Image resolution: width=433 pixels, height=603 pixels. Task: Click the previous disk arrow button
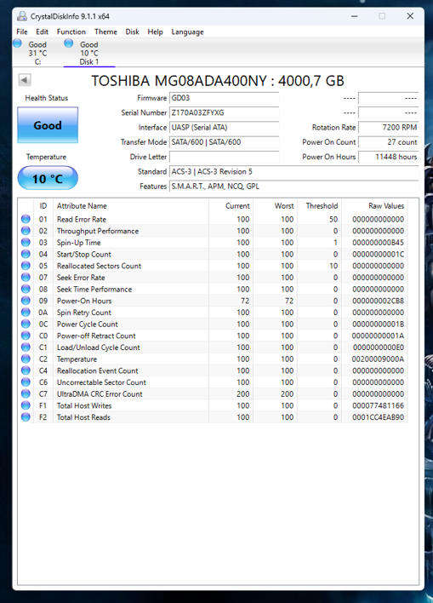(x=25, y=80)
